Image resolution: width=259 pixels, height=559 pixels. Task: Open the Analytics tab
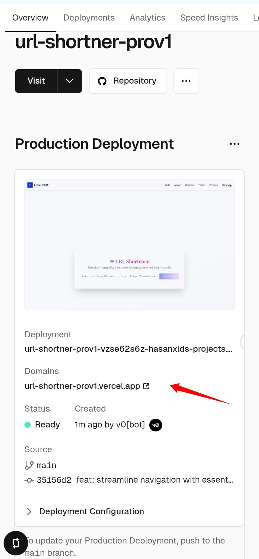point(147,18)
